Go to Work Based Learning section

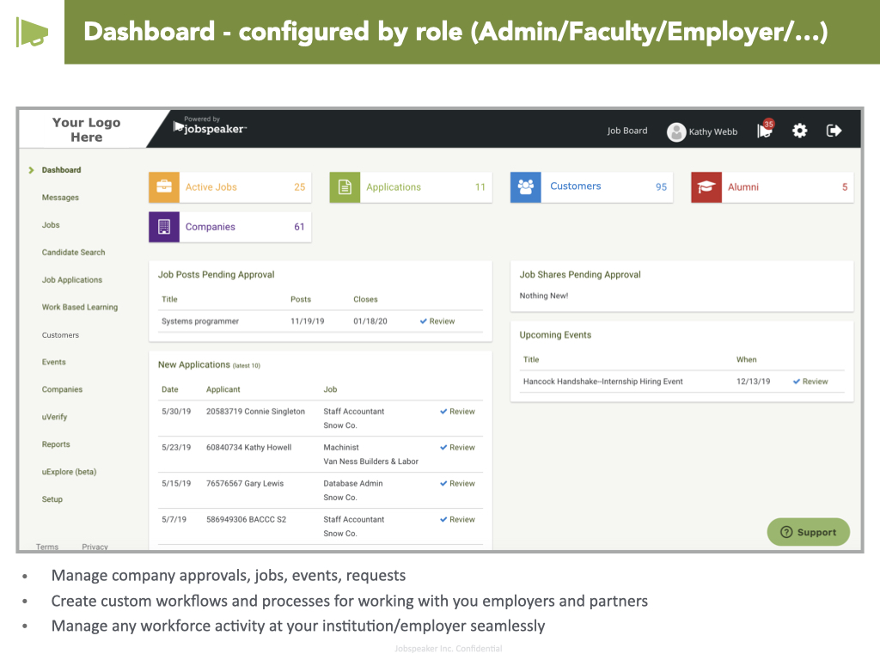tap(80, 308)
